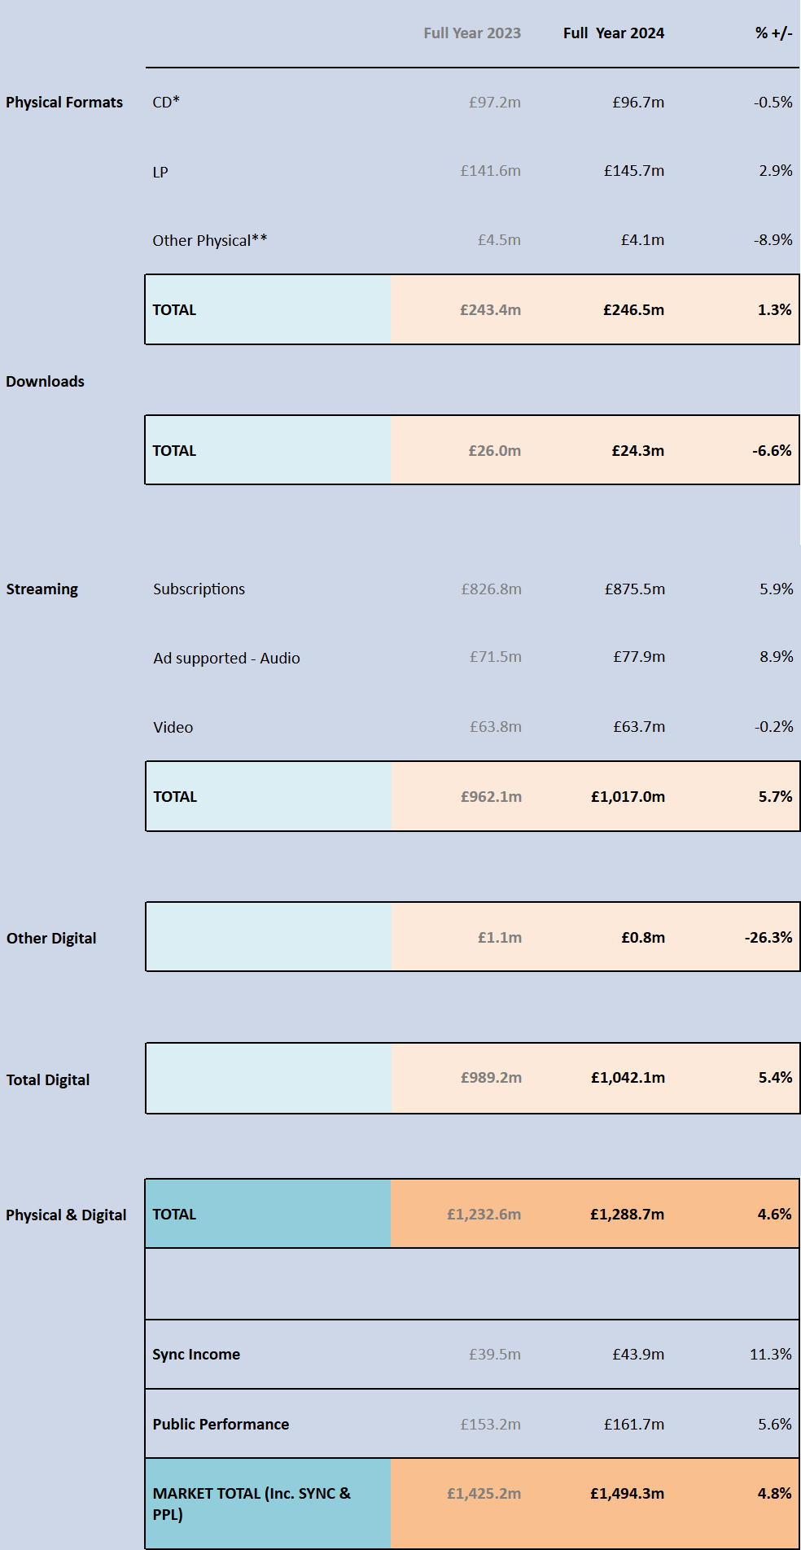Click the streaming total £1,017.0m cell
The height and width of the screenshot is (1550, 801).
628,797
